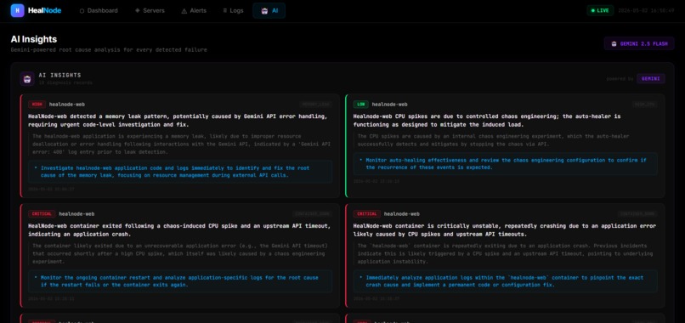Image resolution: width=685 pixels, height=323 pixels.
Task: Switch to the Servers tab
Action: tap(150, 10)
